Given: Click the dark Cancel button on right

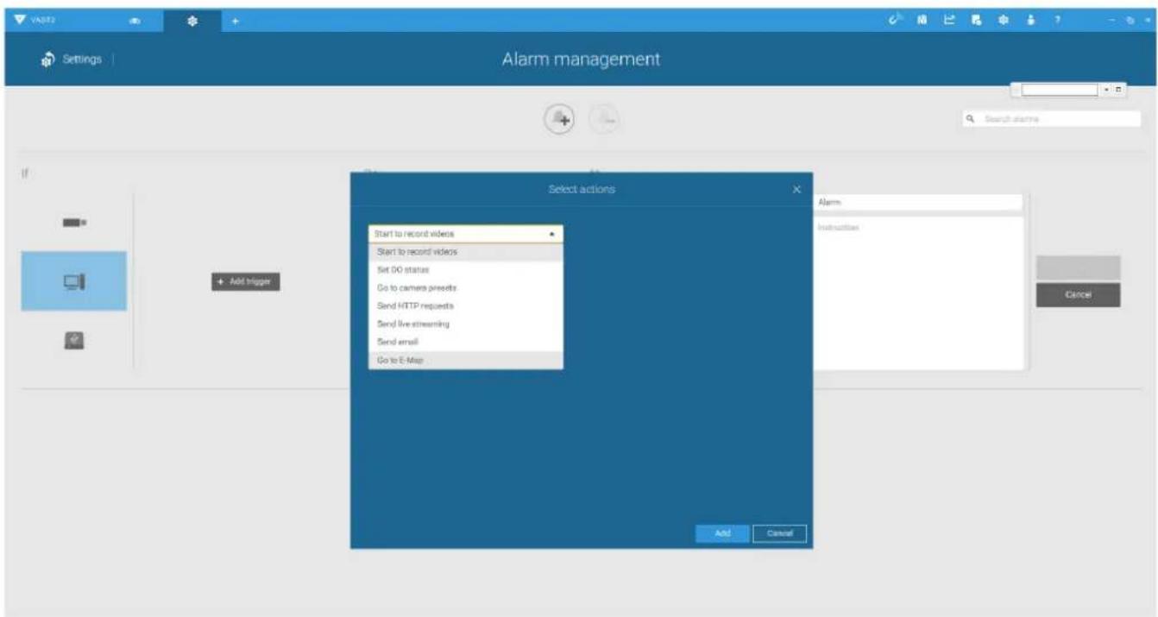Looking at the screenshot, I should (1079, 295).
